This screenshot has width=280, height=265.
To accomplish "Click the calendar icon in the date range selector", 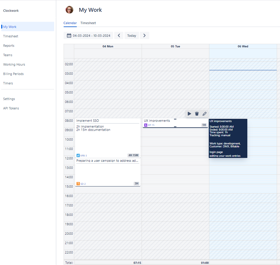I will click(x=68, y=35).
